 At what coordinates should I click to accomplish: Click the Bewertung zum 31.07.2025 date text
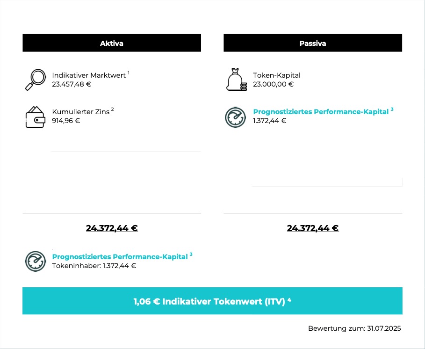click(354, 328)
